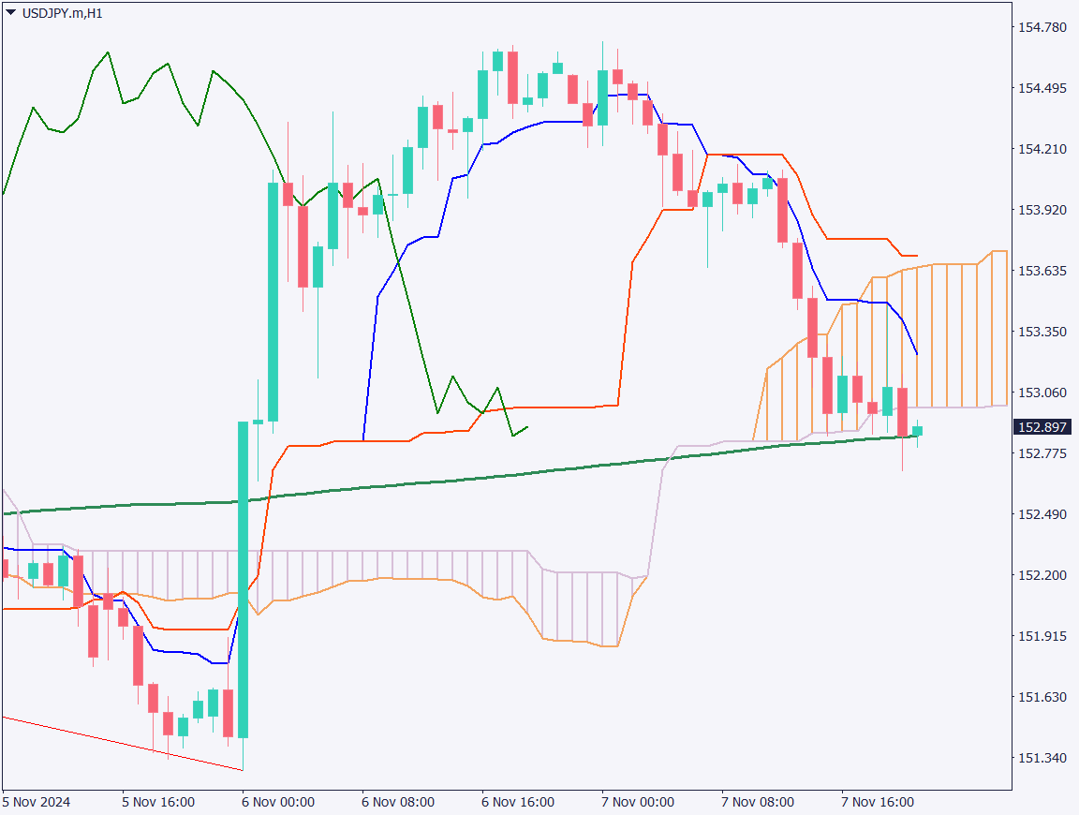The height and width of the screenshot is (815, 1079).
Task: Click the USDJPY.m,H1 symbol label
Action: click(x=62, y=13)
